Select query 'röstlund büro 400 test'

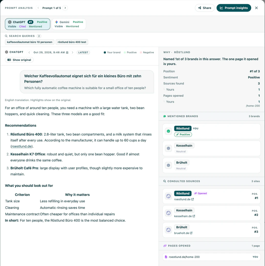point(72,42)
